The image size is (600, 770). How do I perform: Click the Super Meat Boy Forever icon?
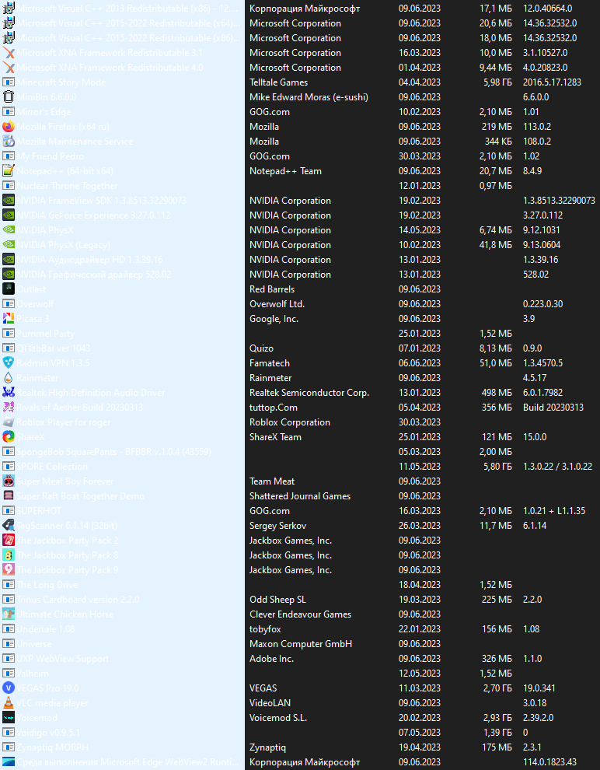point(9,481)
